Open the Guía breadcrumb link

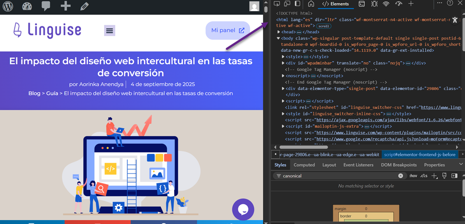52,93
